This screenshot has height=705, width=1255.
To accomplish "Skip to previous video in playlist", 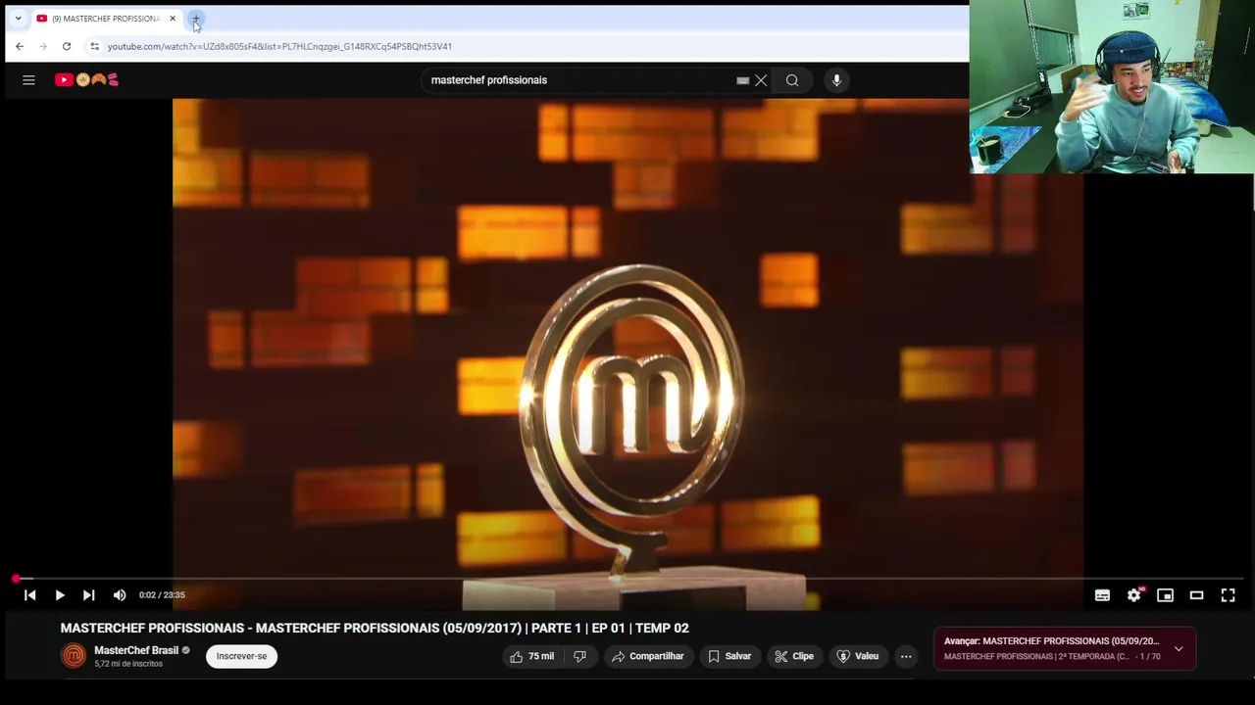I will tap(30, 595).
